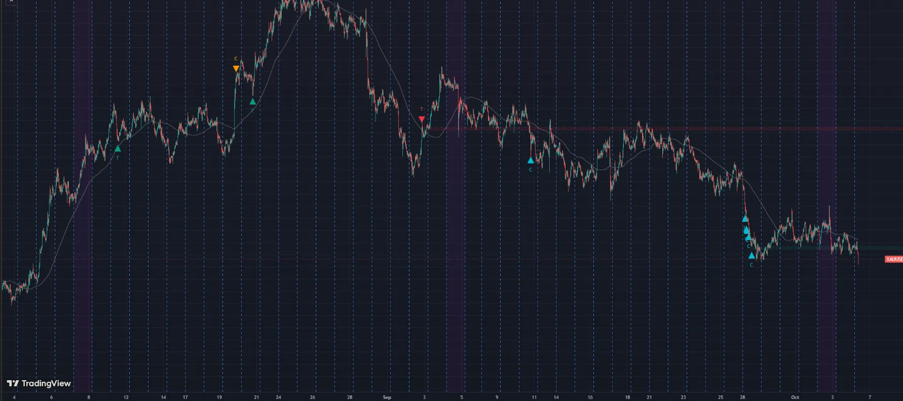The image size is (903, 401).
Task: Click the date label 19 on time axis
Action: (219, 397)
